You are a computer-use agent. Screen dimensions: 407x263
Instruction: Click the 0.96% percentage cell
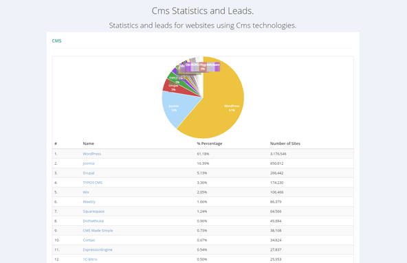point(202,221)
